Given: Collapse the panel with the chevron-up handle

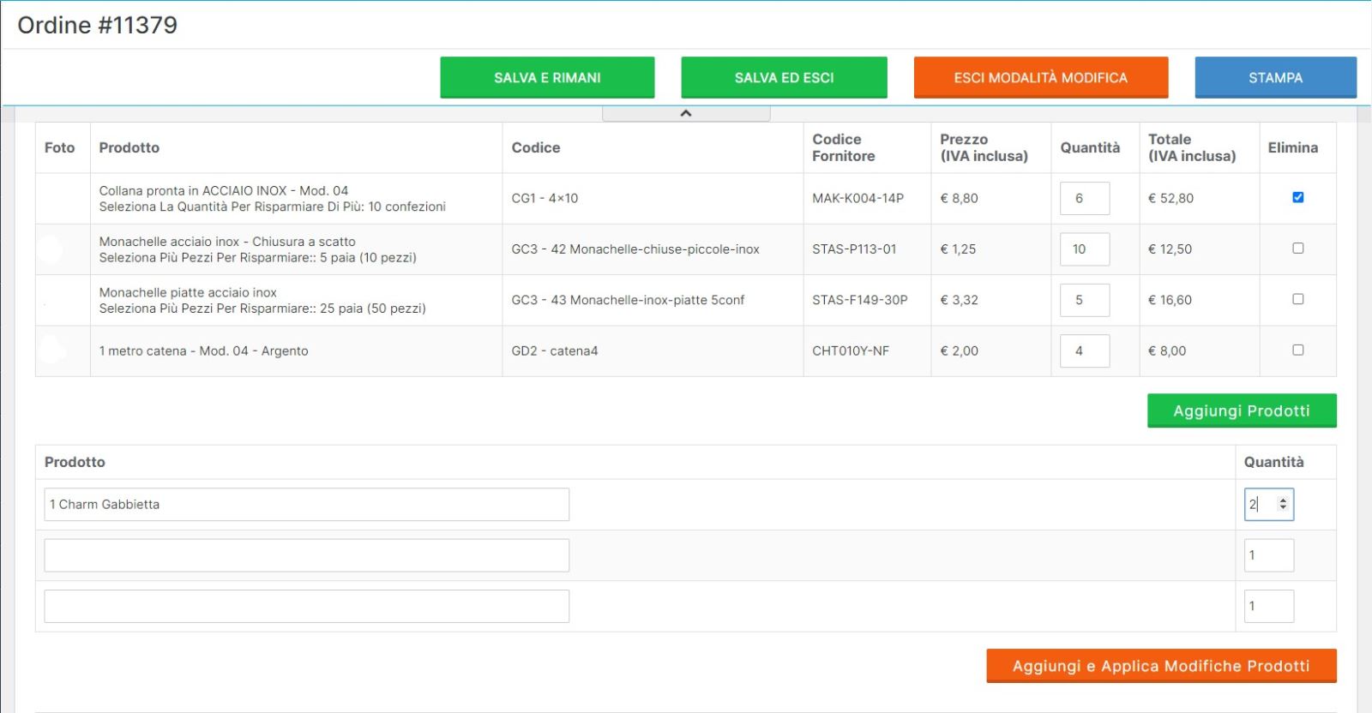Looking at the screenshot, I should pos(686,113).
